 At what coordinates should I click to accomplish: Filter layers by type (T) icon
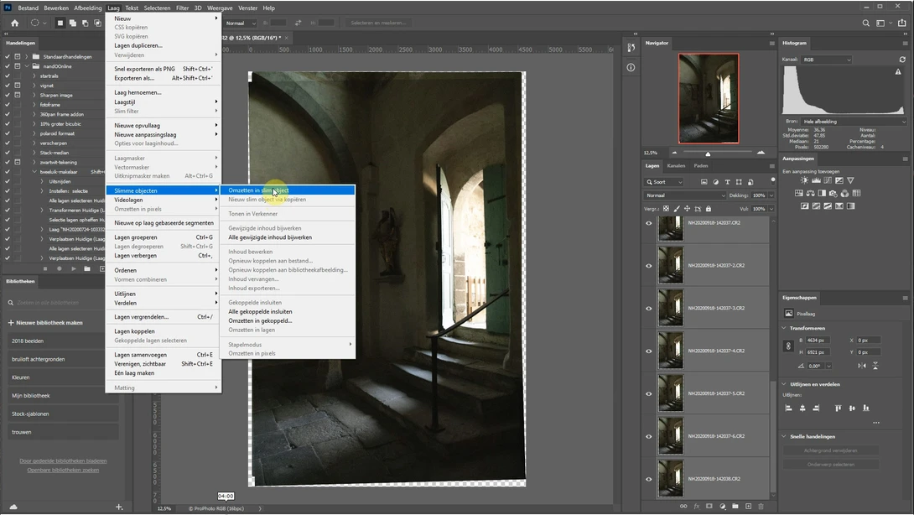coord(728,182)
